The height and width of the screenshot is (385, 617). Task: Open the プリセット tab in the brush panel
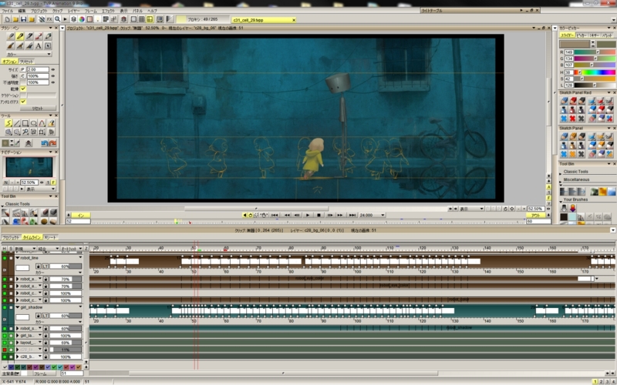point(26,62)
